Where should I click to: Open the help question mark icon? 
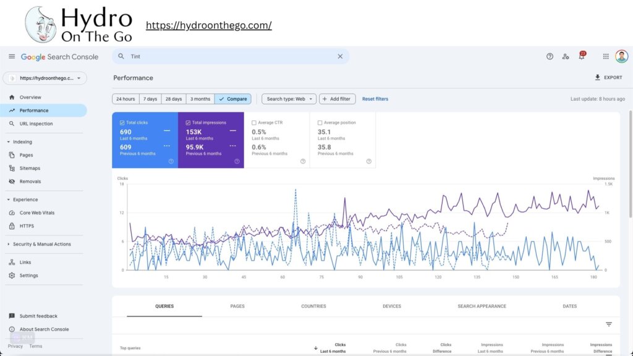(x=550, y=56)
